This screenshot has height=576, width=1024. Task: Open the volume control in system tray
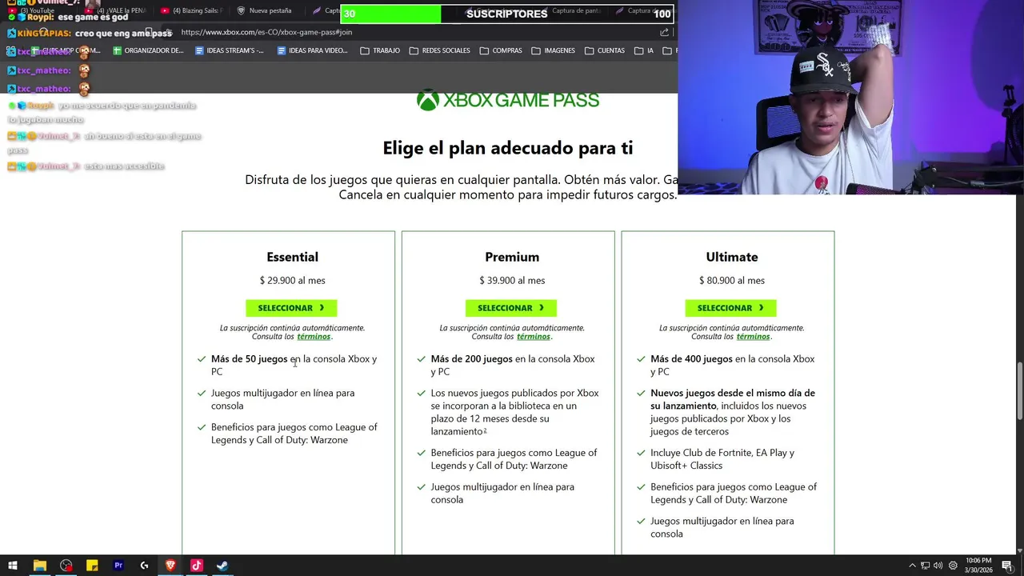click(938, 566)
